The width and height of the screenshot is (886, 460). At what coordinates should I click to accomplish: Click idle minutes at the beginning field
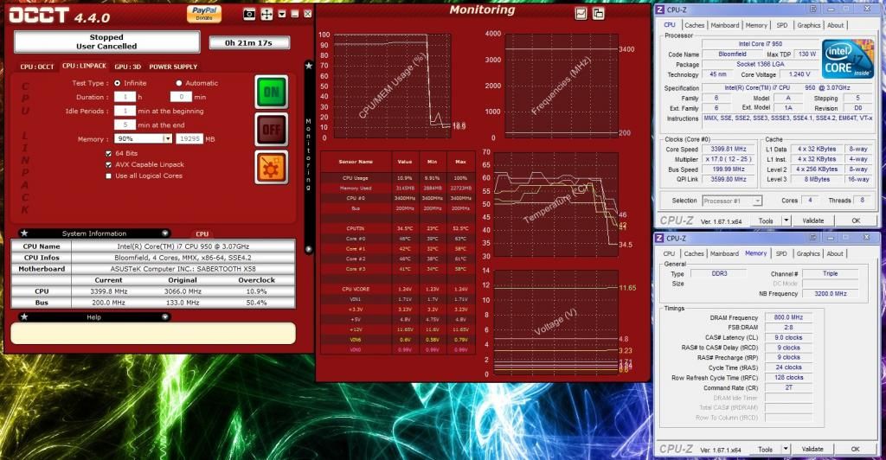pyautogui.click(x=125, y=111)
